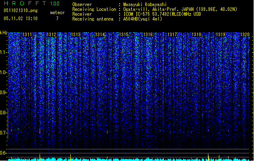This screenshot has height=161, width=254.
Task: Click the HROFFT 1.00 title text
Action: [32, 3]
